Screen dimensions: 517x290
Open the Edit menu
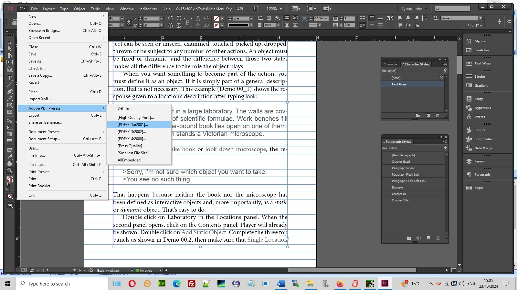pyautogui.click(x=34, y=9)
